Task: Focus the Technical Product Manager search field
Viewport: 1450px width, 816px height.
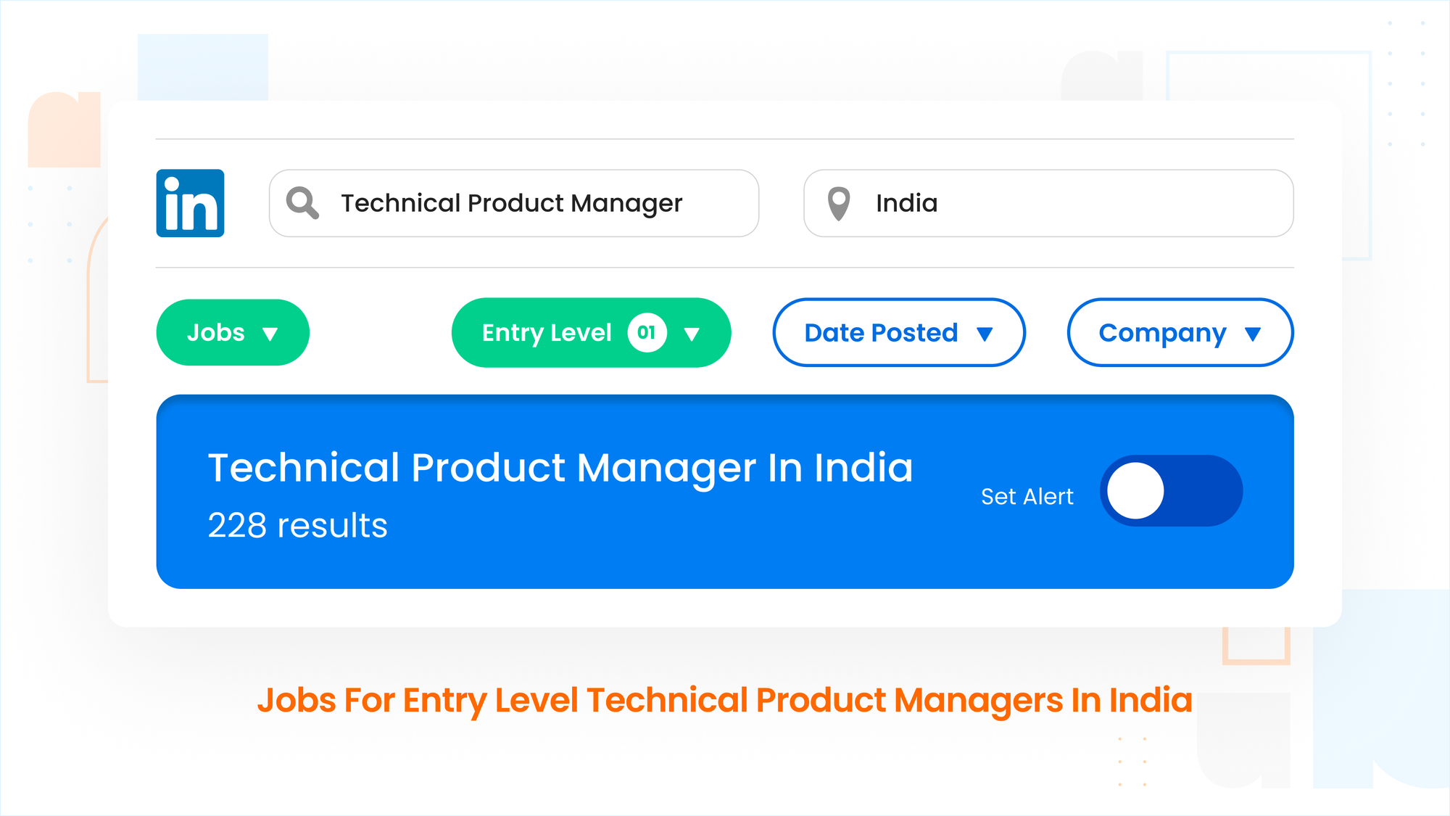Action: tap(513, 203)
